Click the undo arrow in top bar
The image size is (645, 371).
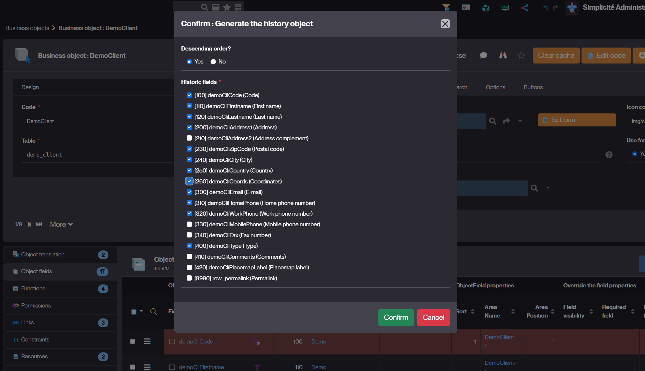[545, 8]
